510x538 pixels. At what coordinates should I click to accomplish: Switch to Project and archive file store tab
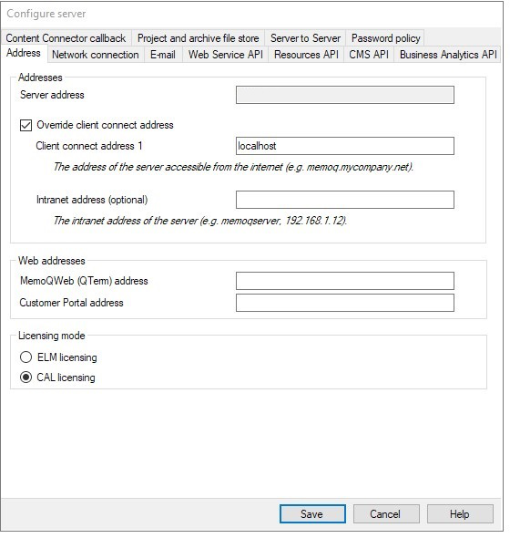point(199,38)
